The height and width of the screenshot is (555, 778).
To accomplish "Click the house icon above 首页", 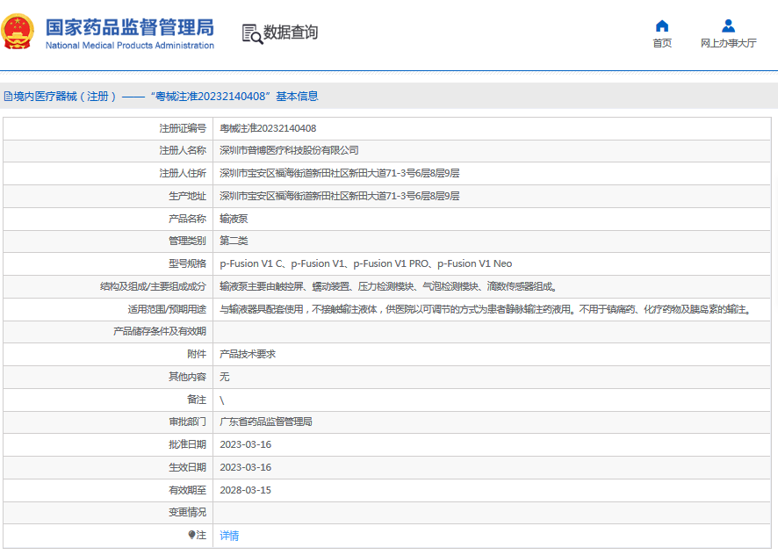I will point(661,25).
